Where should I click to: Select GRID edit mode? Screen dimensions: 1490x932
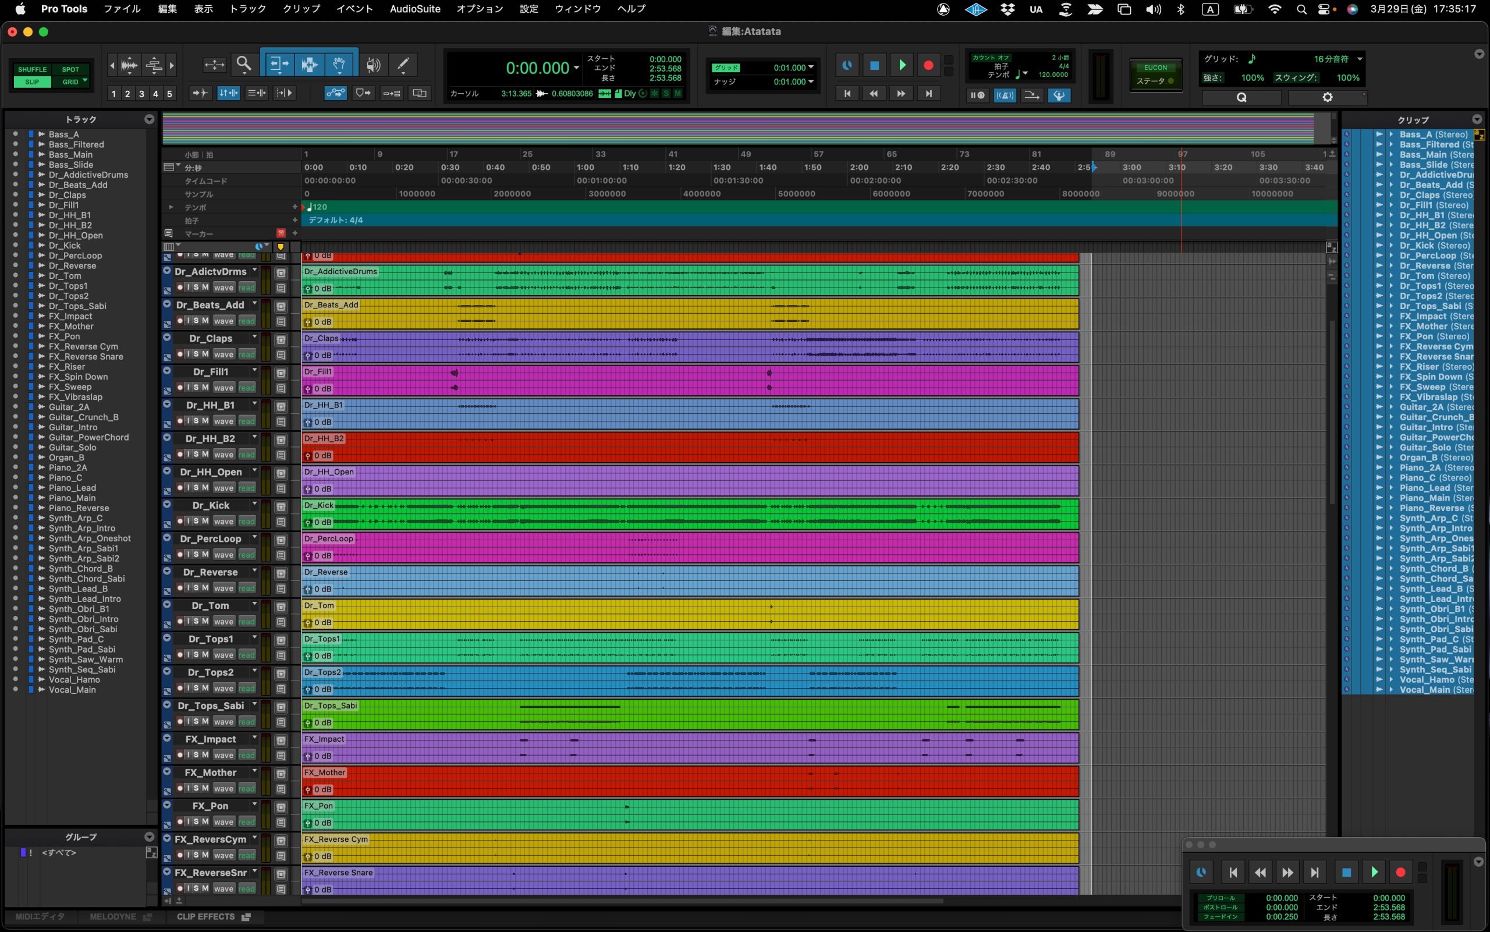pos(70,82)
